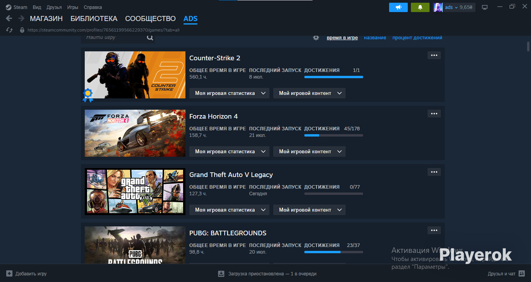This screenshot has height=282, width=531.
Task: Click the page vertical scrollbar
Action: coord(528,47)
